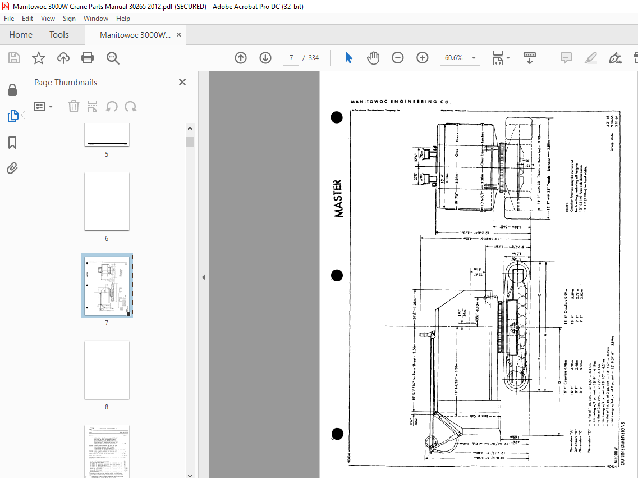Open the fit page options arrow

(x=508, y=58)
